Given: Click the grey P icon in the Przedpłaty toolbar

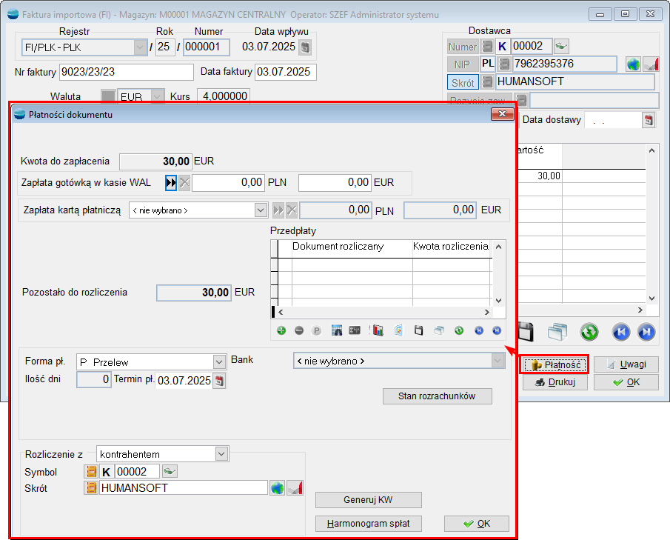Looking at the screenshot, I should coord(317,330).
